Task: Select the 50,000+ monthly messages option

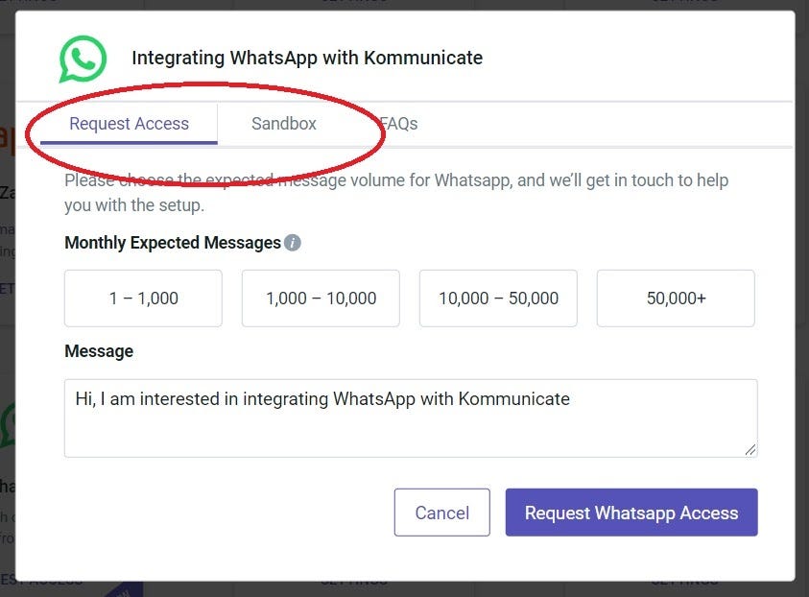Action: (676, 298)
